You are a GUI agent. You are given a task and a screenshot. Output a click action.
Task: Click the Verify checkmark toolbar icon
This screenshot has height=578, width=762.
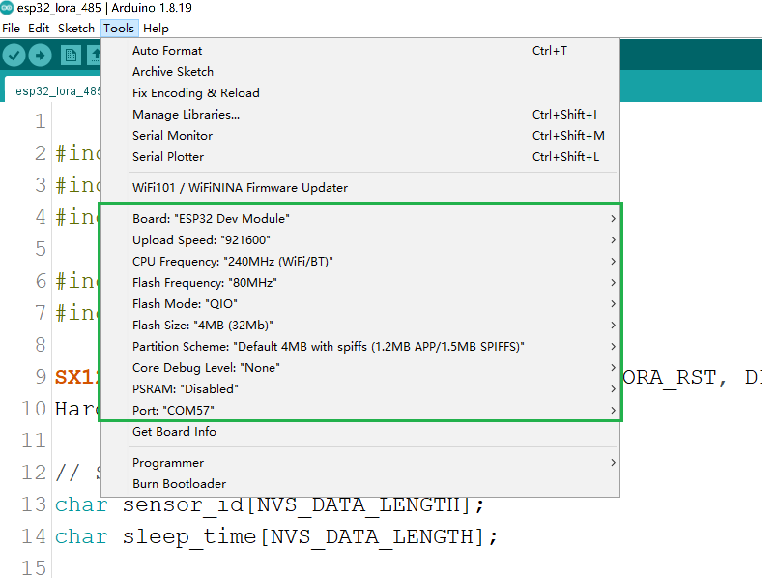[14, 56]
